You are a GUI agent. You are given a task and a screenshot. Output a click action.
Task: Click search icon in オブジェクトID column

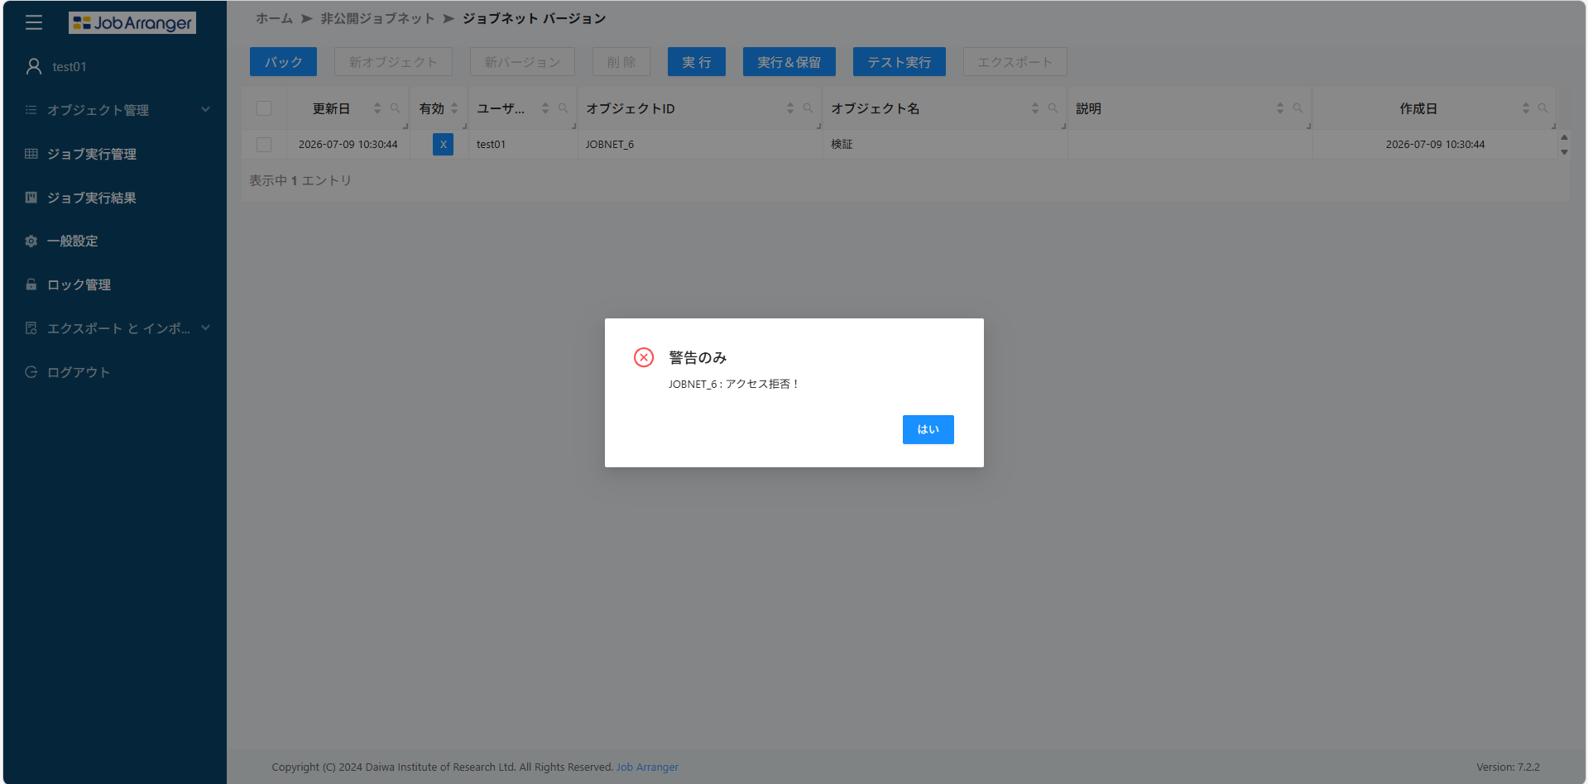coord(808,108)
